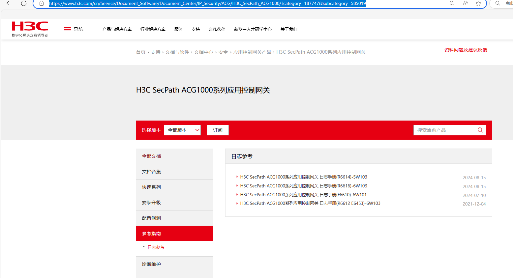Click the 文档与软件 breadcrumb link

point(177,52)
